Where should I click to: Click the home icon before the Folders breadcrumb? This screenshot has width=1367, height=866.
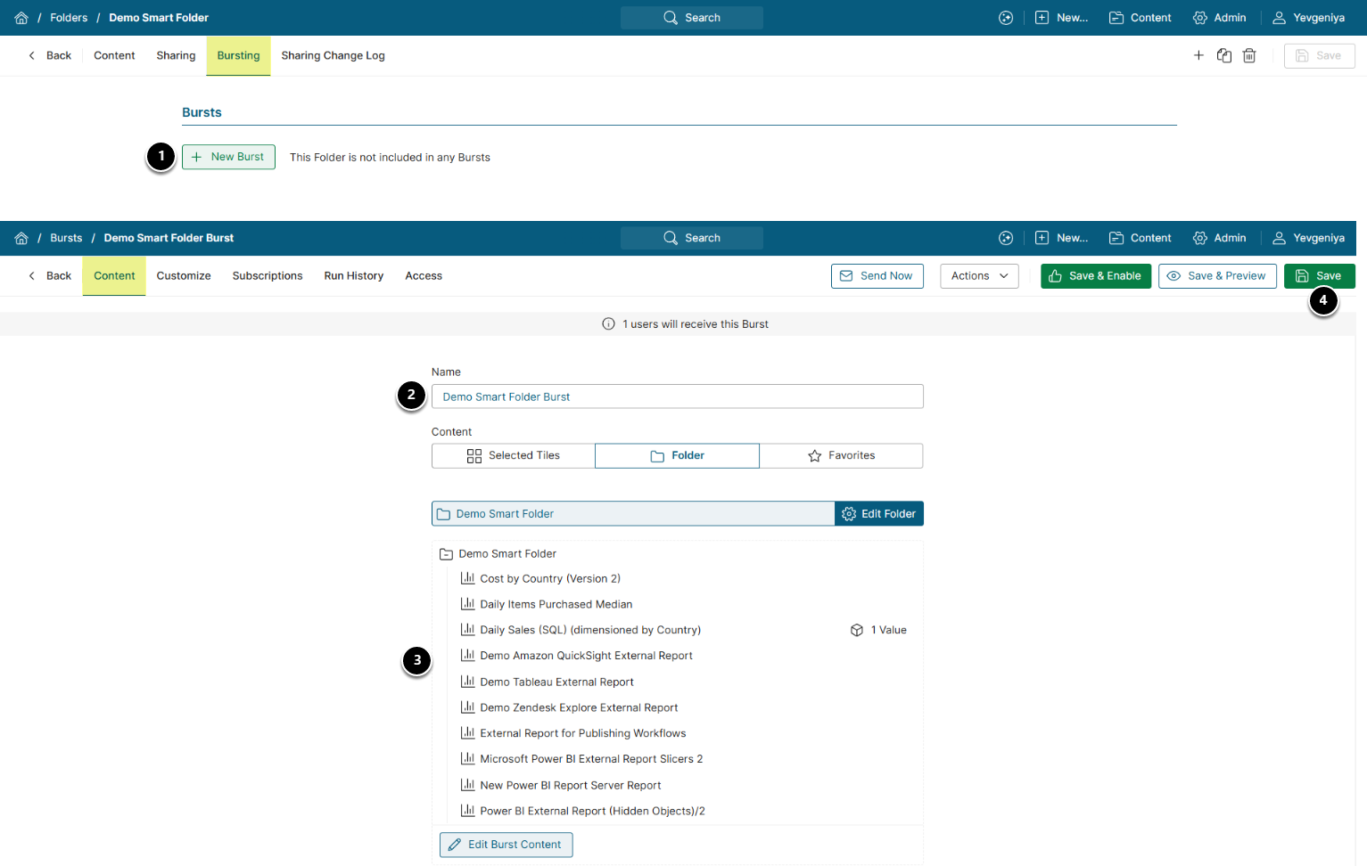click(x=21, y=18)
